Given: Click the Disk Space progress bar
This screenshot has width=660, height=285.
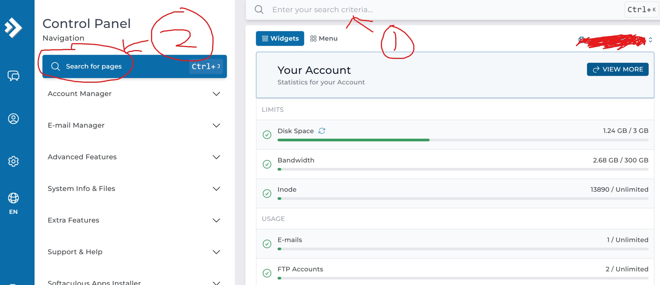Looking at the screenshot, I should click(463, 140).
